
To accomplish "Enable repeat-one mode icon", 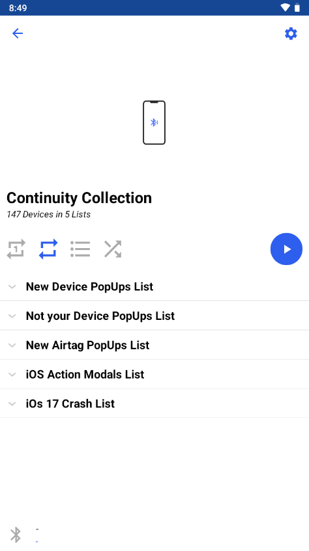I will click(x=16, y=249).
